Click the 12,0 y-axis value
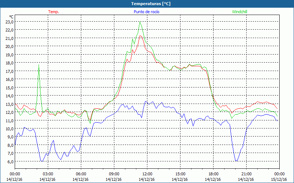 (x=10, y=112)
